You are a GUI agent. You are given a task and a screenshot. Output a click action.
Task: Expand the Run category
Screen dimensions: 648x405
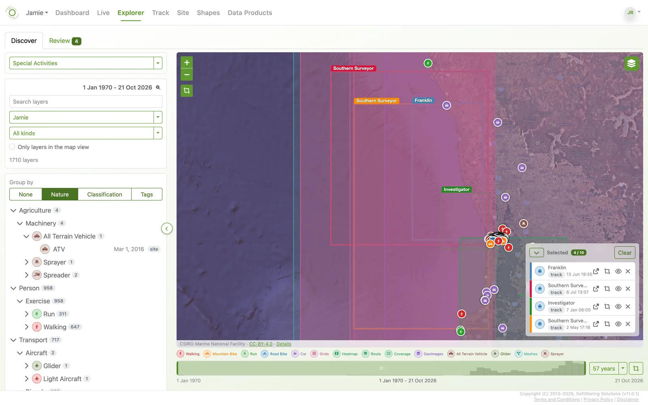pyautogui.click(x=27, y=314)
